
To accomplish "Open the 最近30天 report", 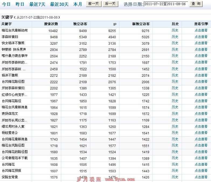I will click(x=59, y=4).
